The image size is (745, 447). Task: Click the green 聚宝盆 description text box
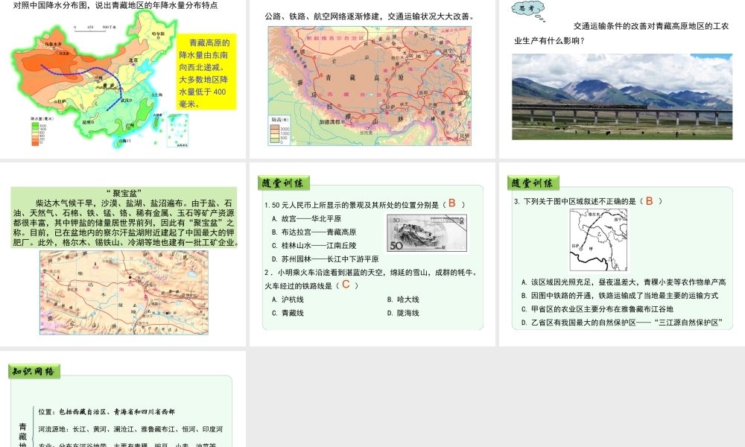(x=124, y=222)
